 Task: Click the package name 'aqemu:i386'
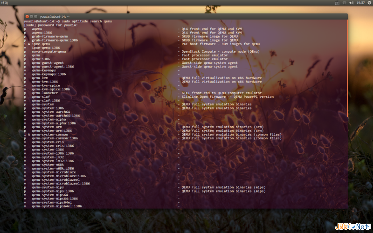tap(42, 33)
